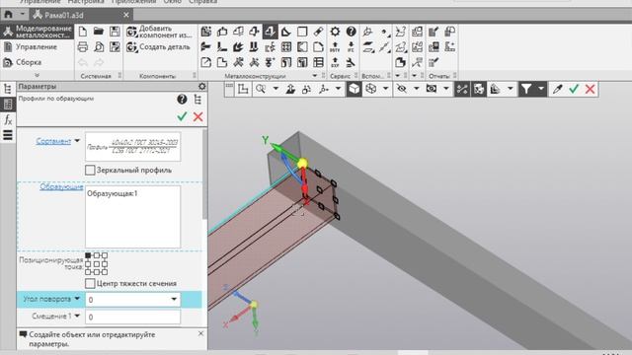The image size is (632, 355).
Task: Open Parameters panel gear settings
Action: (x=201, y=86)
